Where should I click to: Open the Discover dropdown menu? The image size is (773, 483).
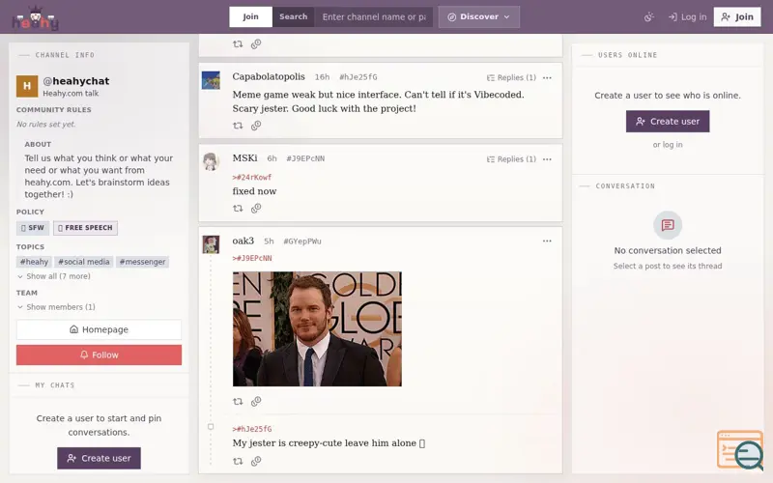point(478,16)
